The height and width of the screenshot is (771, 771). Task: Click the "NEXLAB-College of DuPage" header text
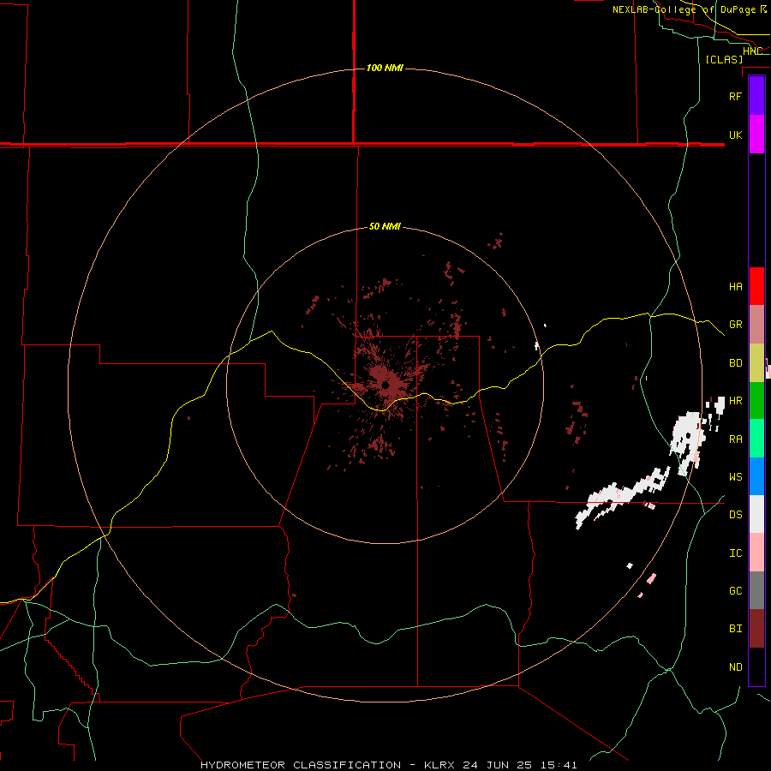pos(684,9)
